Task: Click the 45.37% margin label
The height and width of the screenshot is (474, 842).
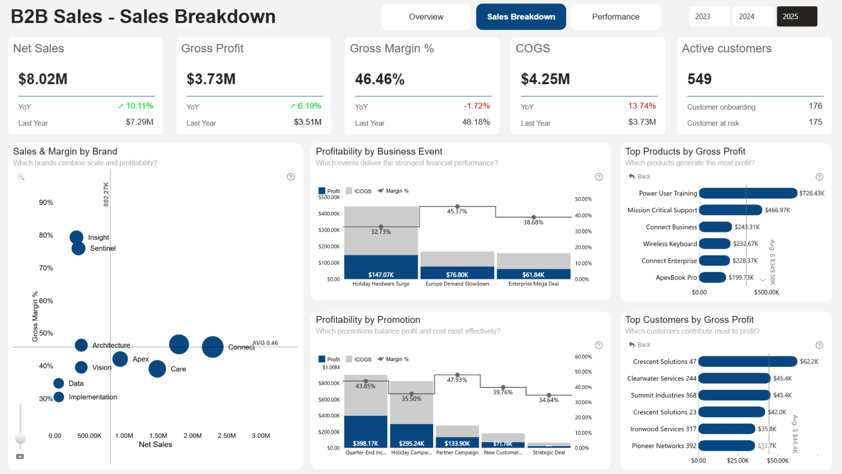Action: click(x=457, y=212)
